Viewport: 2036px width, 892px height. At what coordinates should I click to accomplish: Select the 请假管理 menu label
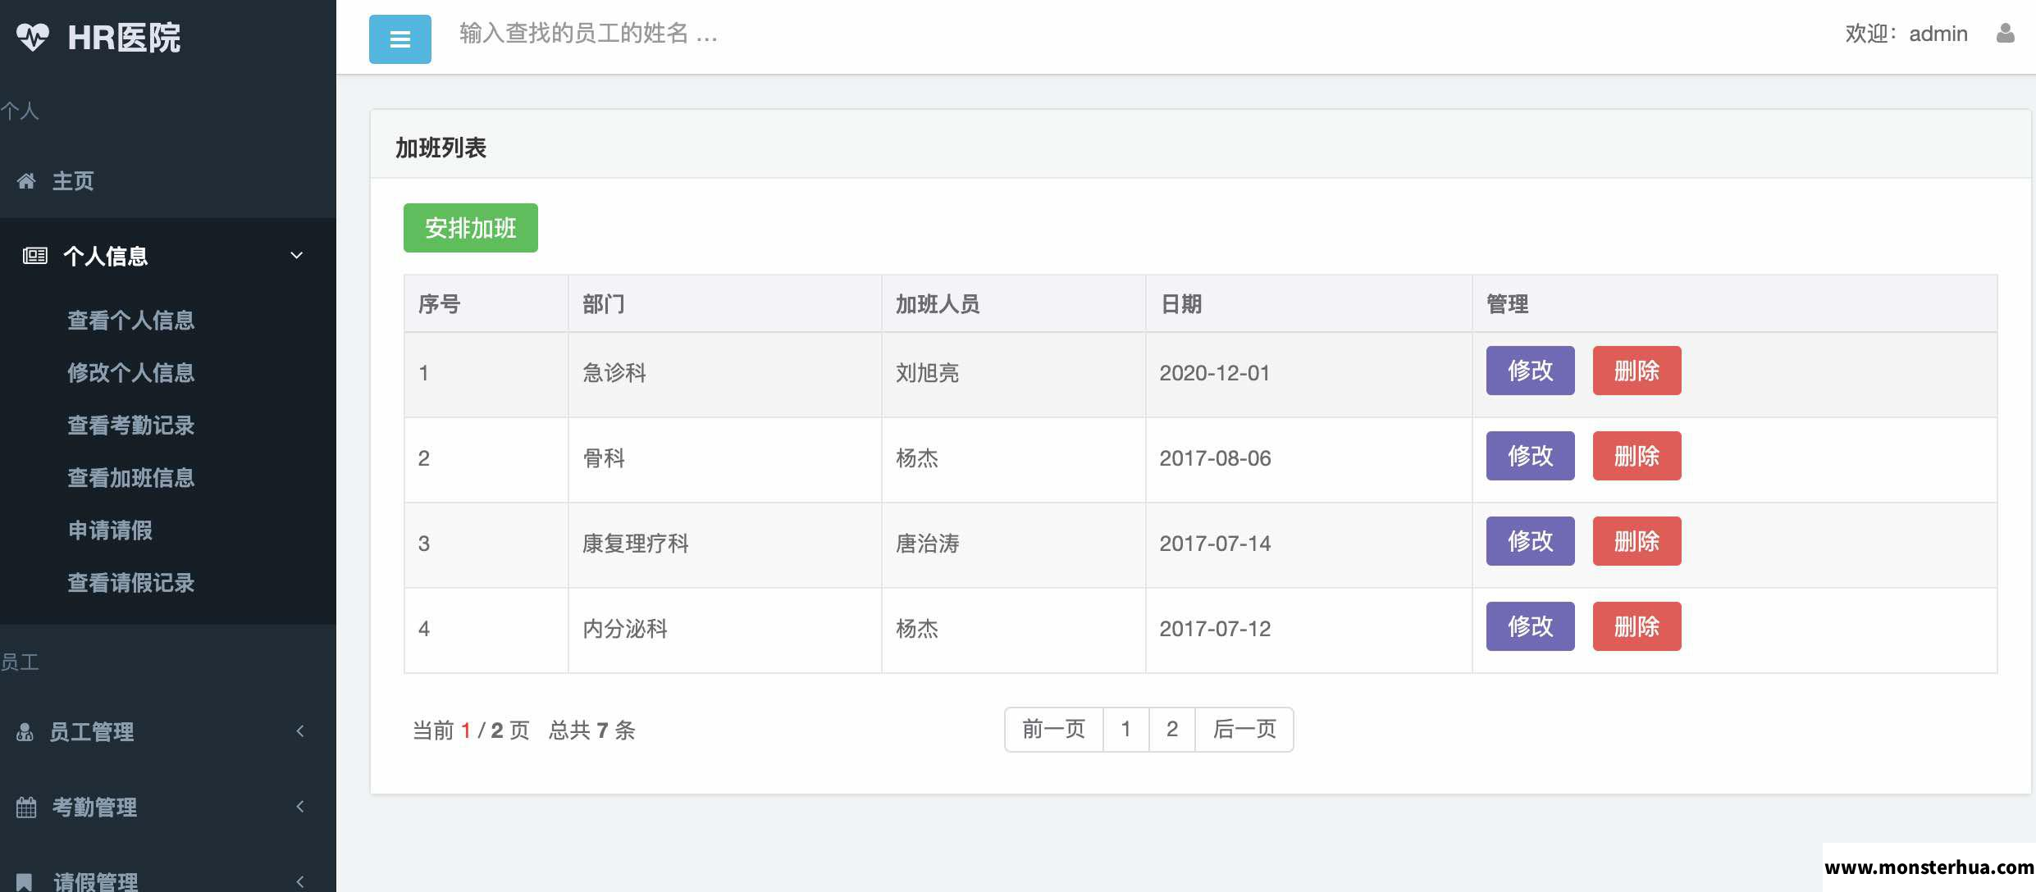(x=95, y=882)
